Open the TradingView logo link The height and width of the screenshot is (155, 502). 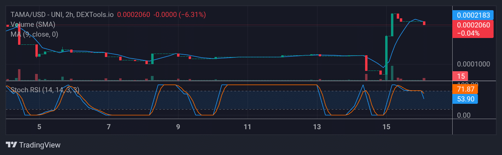(33, 145)
